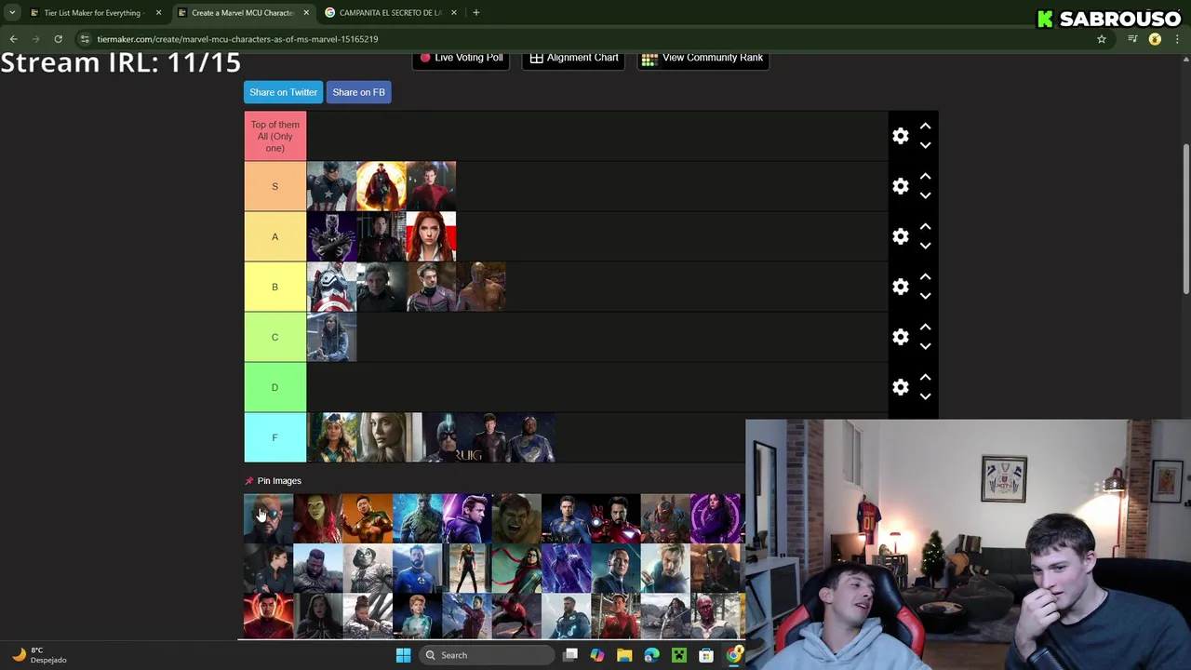View site information icon in address bar
The height and width of the screenshot is (670, 1191).
tap(85, 39)
